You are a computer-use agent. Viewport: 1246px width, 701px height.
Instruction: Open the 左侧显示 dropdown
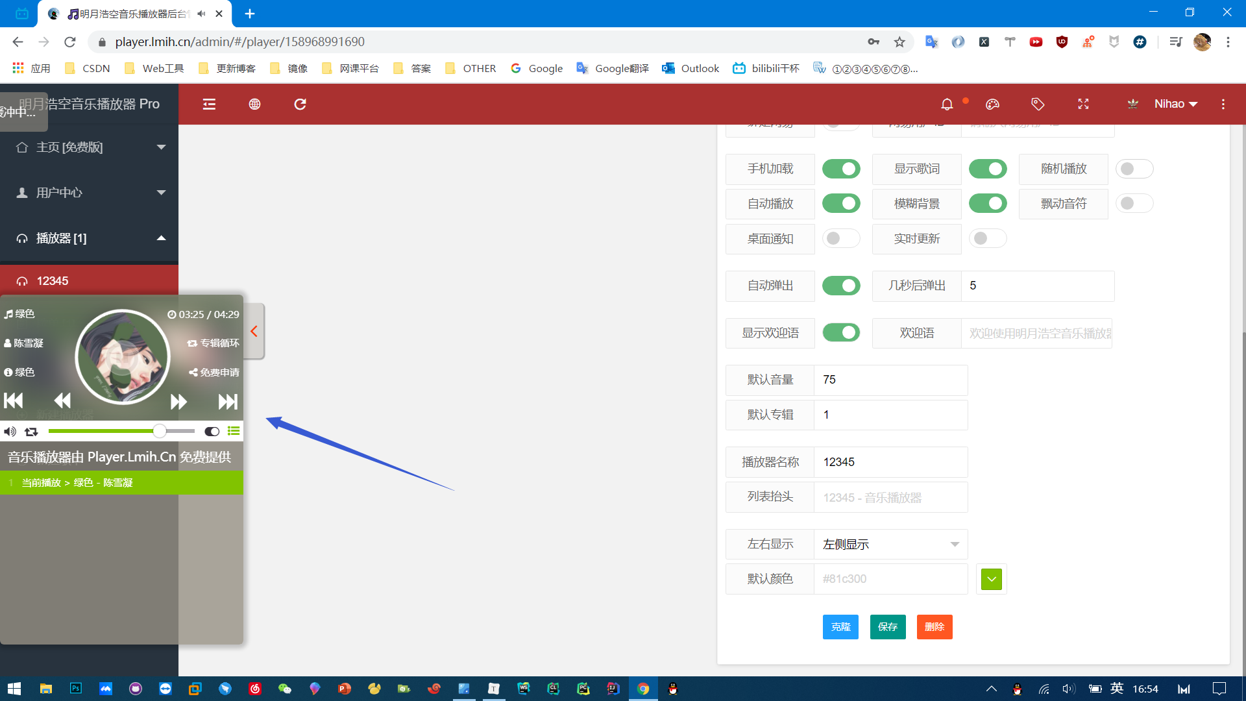(x=890, y=544)
